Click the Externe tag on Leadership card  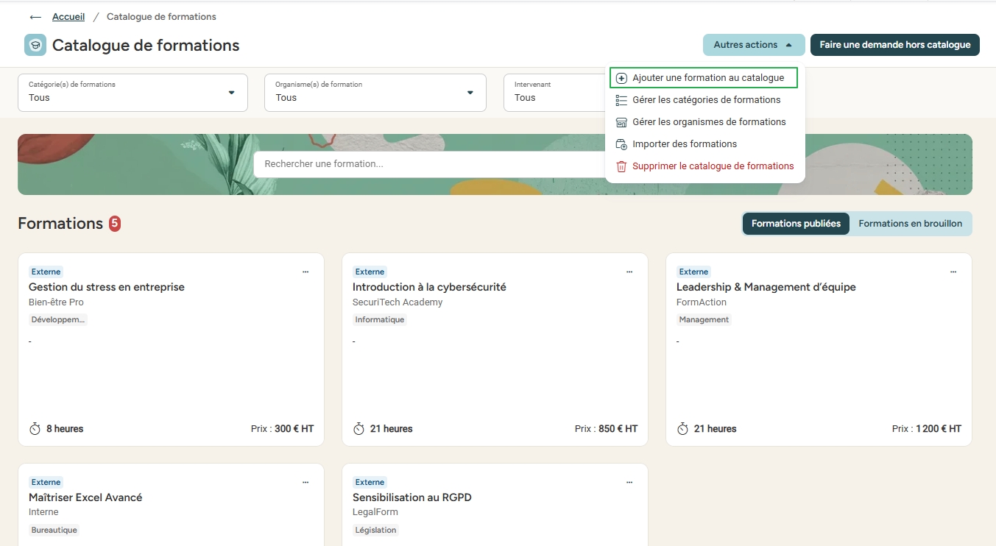pos(693,272)
